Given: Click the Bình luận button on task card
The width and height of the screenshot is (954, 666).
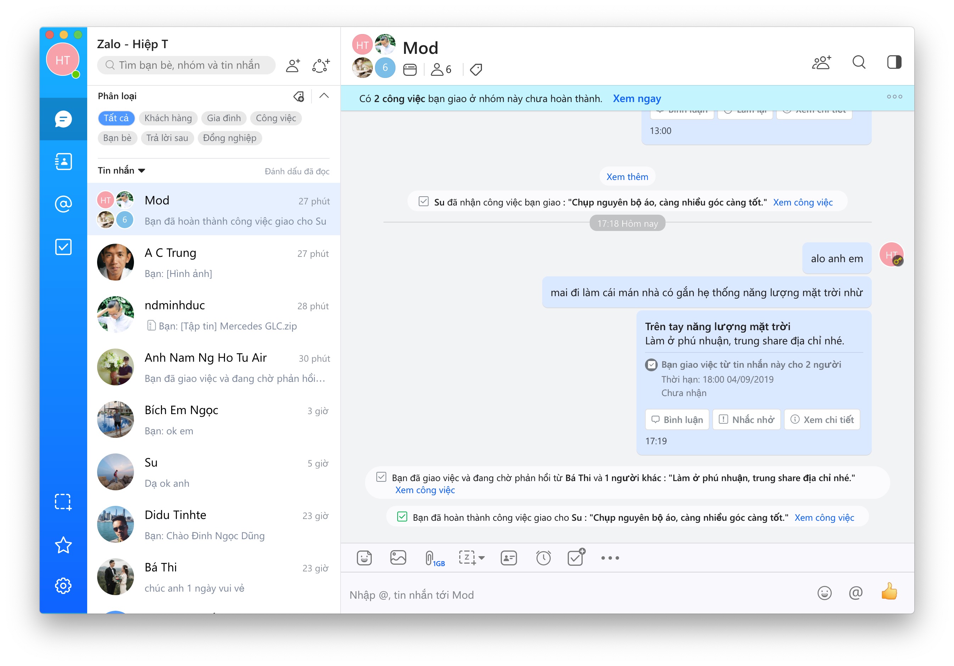Looking at the screenshot, I should (x=677, y=420).
